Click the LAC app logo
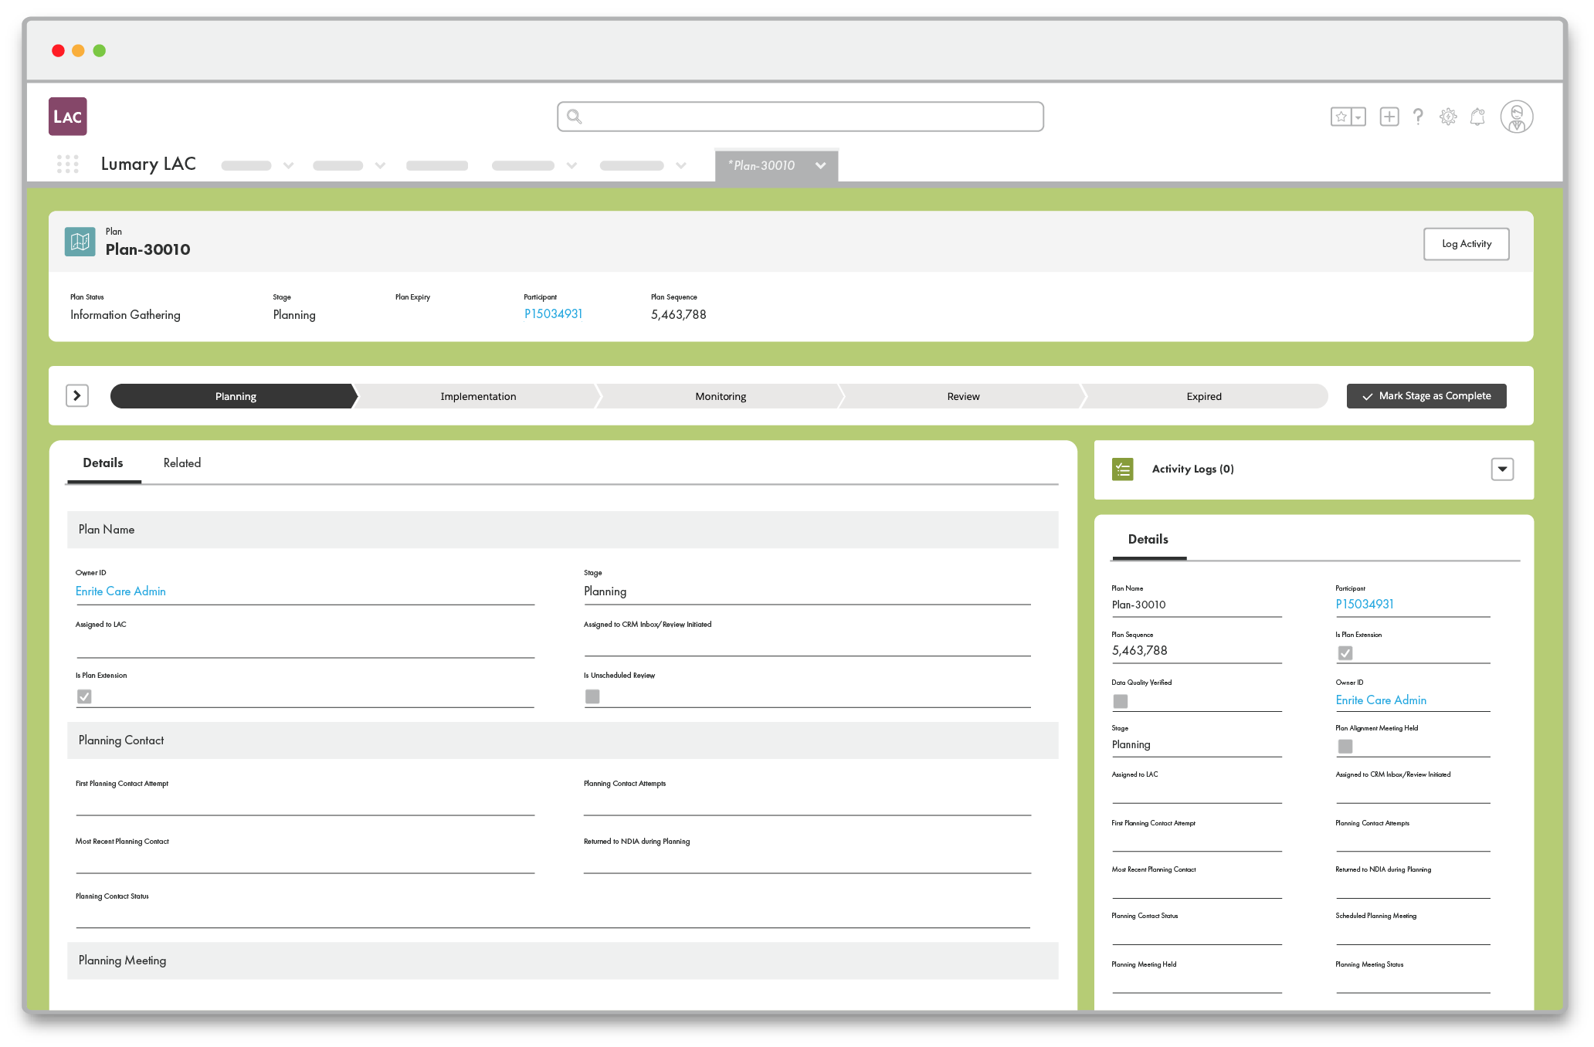The width and height of the screenshot is (1594, 1047). (x=67, y=117)
